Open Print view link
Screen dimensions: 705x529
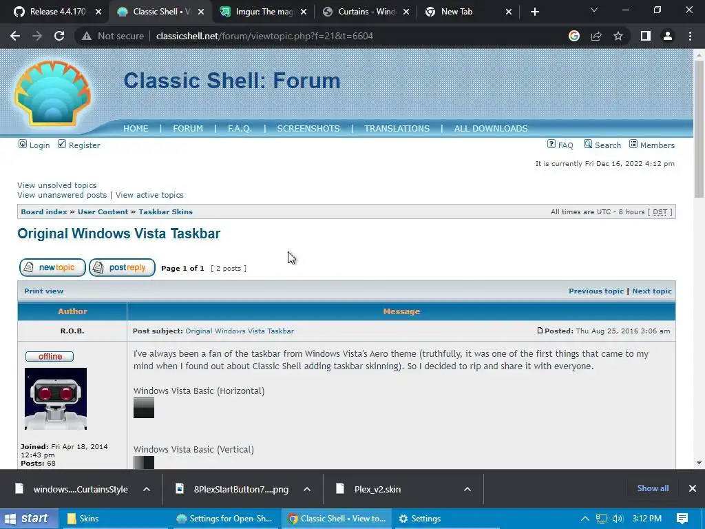point(43,291)
